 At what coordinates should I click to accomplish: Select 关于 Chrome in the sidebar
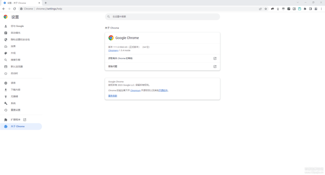21,126
